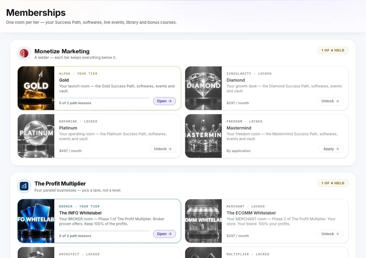The image size is (366, 258).
Task: Click the ARCHITECT · LOCKED label
Action: 79,254
